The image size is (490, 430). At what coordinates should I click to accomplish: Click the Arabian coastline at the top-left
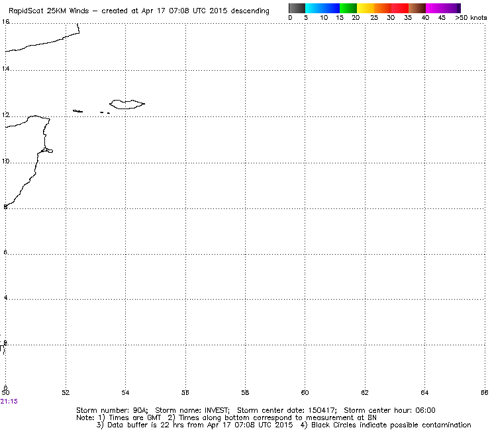42,39
